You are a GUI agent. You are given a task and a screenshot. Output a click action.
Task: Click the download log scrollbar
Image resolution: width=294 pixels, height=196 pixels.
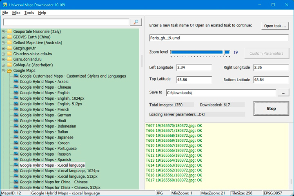291,181
